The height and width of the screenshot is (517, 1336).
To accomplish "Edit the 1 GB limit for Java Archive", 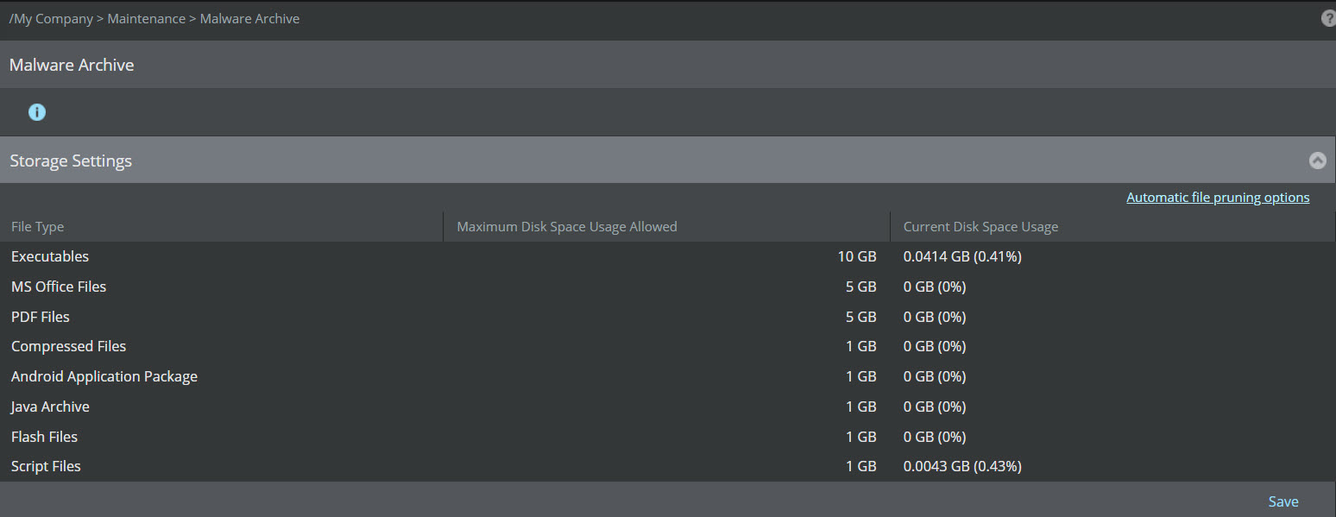I will click(x=861, y=407).
